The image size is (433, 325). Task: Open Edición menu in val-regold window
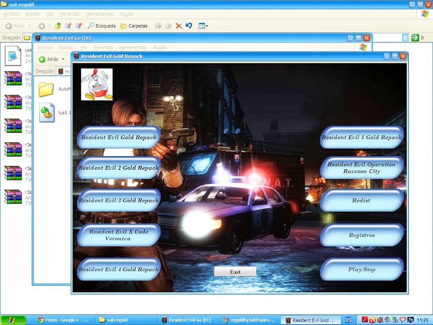click(33, 14)
